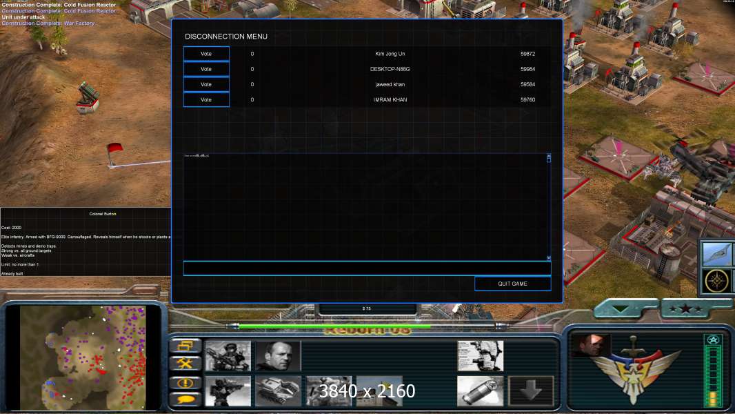The width and height of the screenshot is (735, 414).
Task: Select the building with flag icon
Action: pyautogui.click(x=379, y=391)
